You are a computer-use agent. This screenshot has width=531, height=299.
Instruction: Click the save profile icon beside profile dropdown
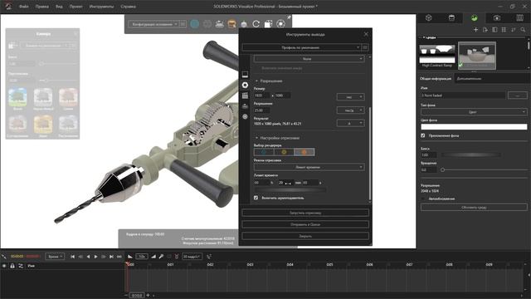(x=365, y=47)
